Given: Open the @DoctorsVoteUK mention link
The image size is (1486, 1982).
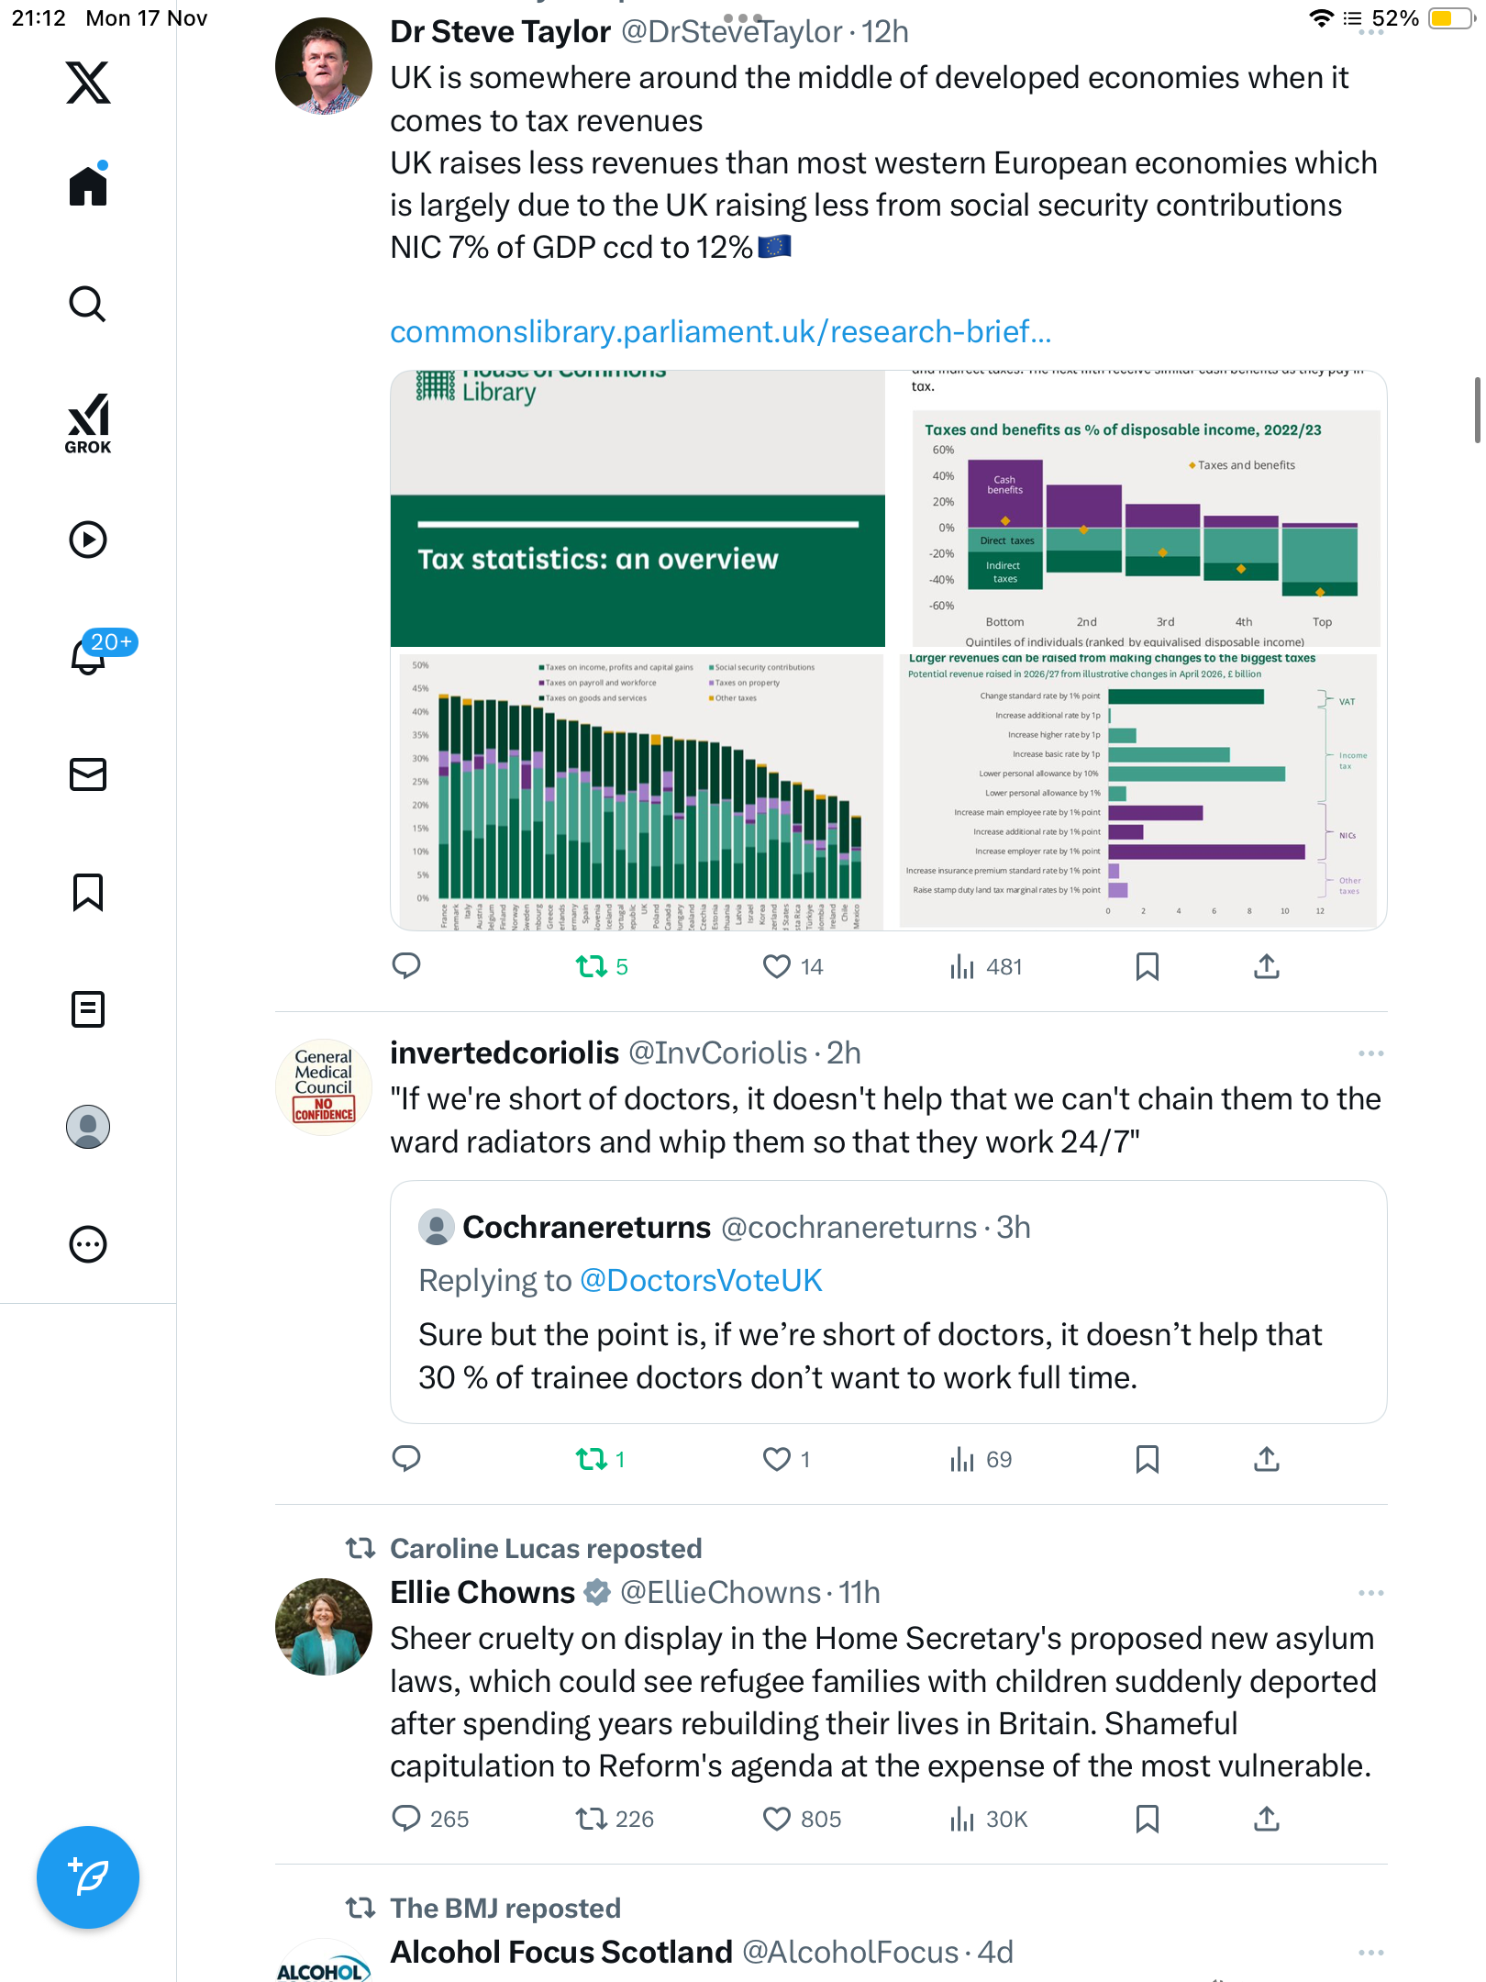Looking at the screenshot, I should tap(701, 1280).
